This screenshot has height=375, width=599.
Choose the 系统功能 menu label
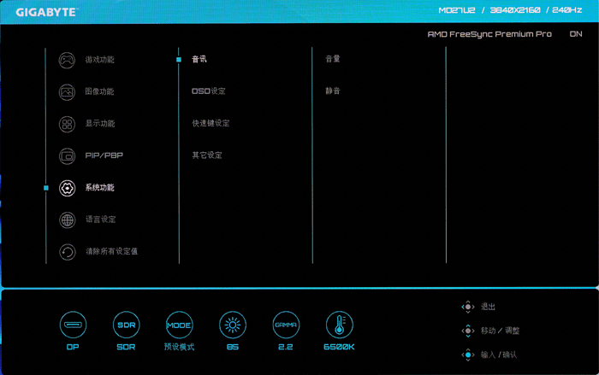coord(100,188)
